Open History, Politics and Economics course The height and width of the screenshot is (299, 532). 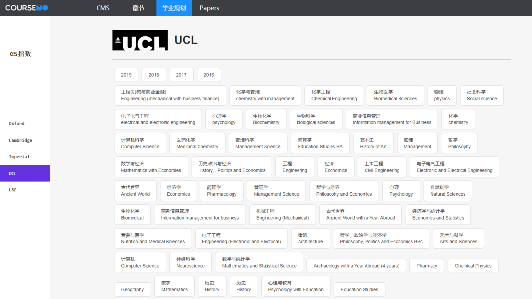[x=232, y=167]
